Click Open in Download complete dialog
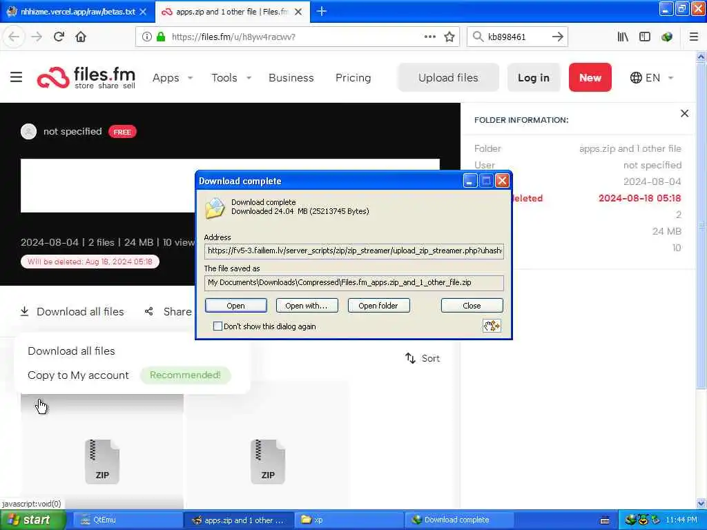The height and width of the screenshot is (530, 707). pos(235,306)
